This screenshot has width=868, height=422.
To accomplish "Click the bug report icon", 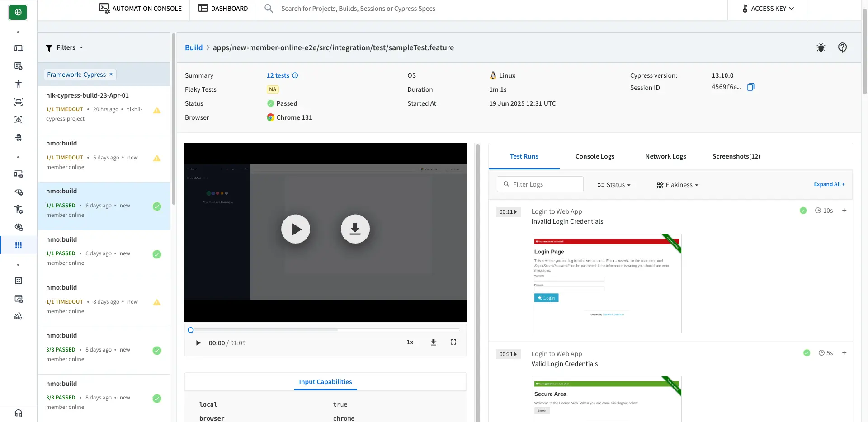I will pyautogui.click(x=821, y=47).
